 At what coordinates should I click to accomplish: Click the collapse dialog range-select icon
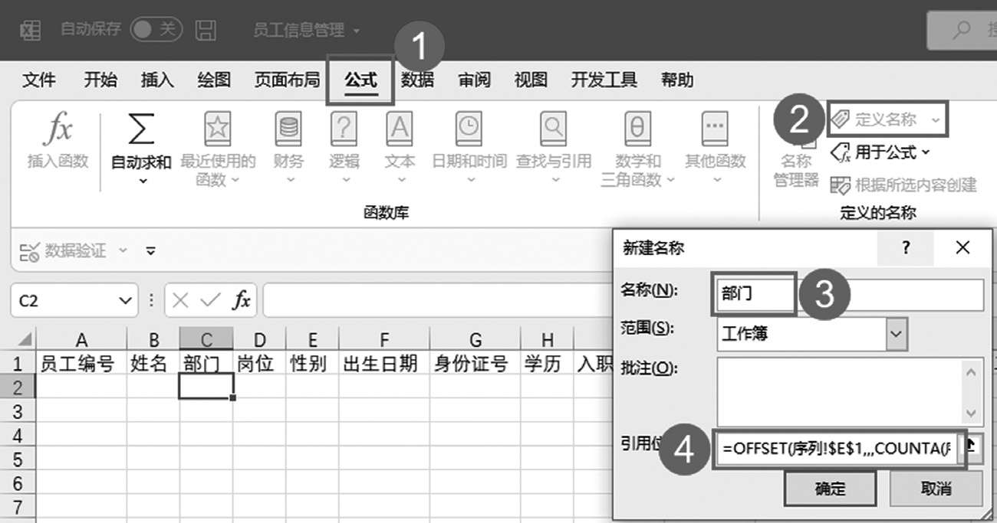click(970, 448)
